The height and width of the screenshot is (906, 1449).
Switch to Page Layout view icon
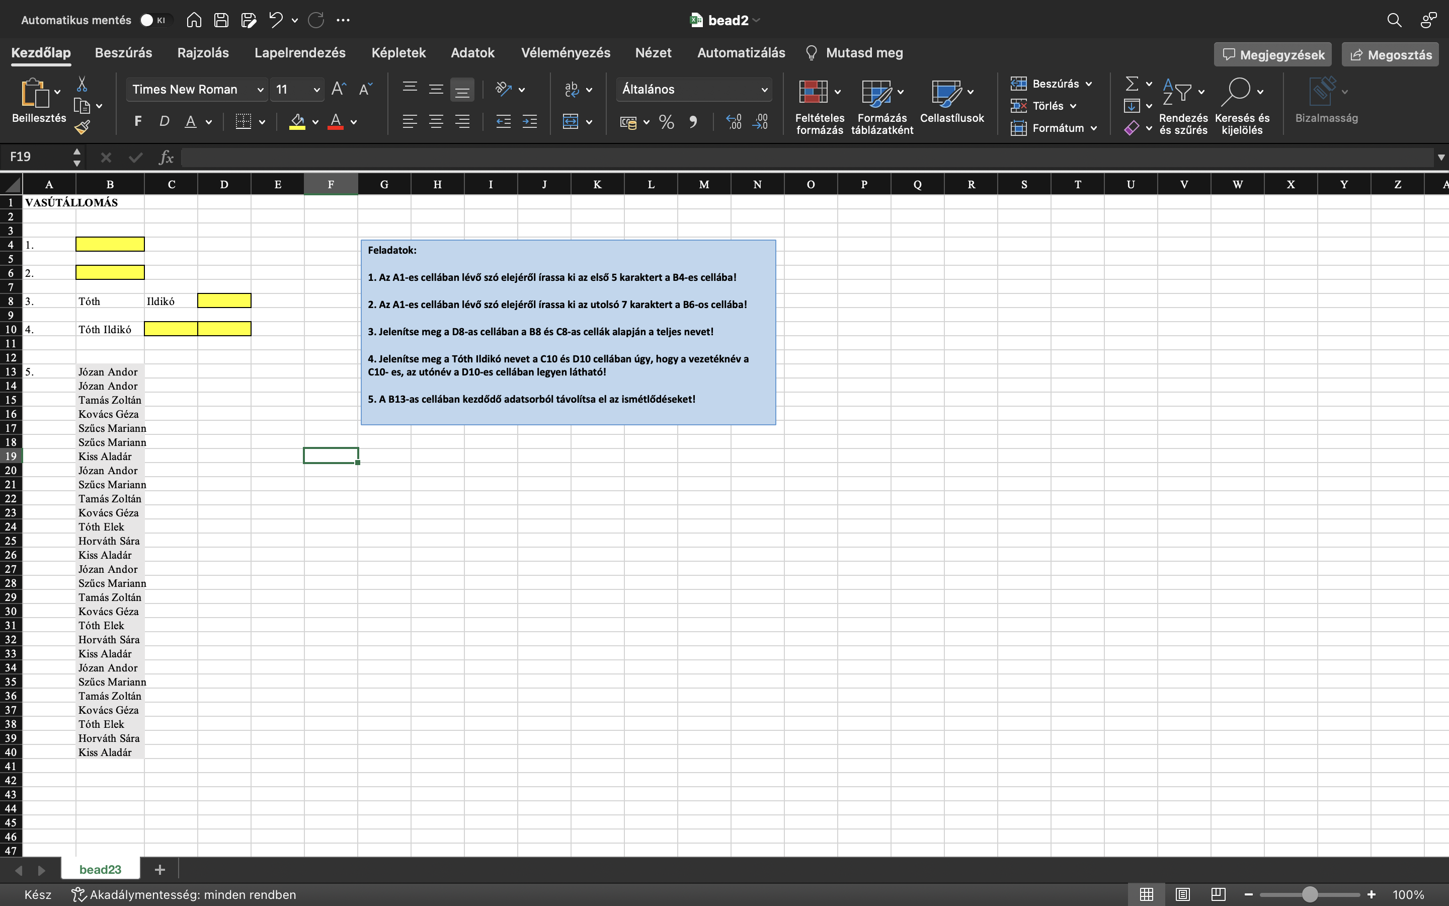tap(1182, 894)
